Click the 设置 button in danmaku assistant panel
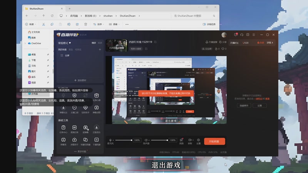The width and height of the screenshot is (308, 173). tap(259, 105)
